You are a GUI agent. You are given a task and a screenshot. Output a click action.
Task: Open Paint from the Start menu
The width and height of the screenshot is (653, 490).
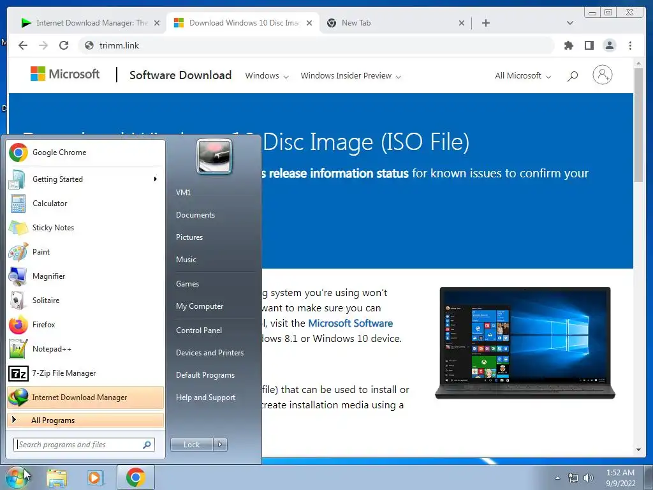(x=85, y=251)
